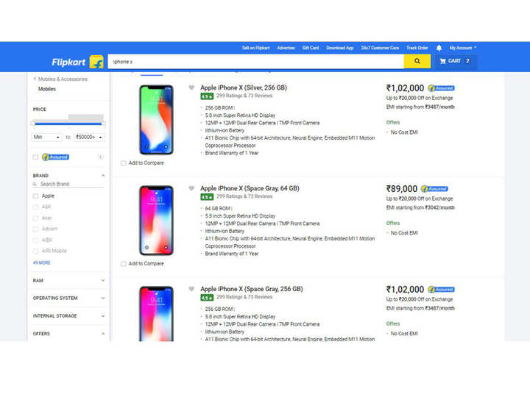Screen dimensions: 530x397
Task: Open the My Account dropdown
Action: coord(463,48)
